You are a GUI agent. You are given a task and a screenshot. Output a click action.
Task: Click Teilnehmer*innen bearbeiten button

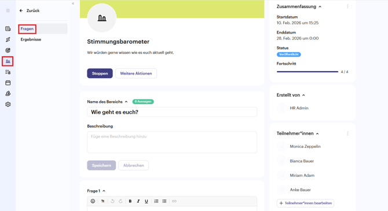pyautogui.click(x=306, y=203)
